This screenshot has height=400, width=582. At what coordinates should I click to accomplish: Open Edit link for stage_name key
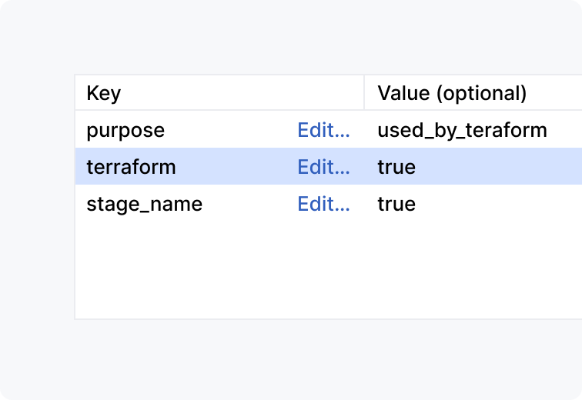point(323,204)
